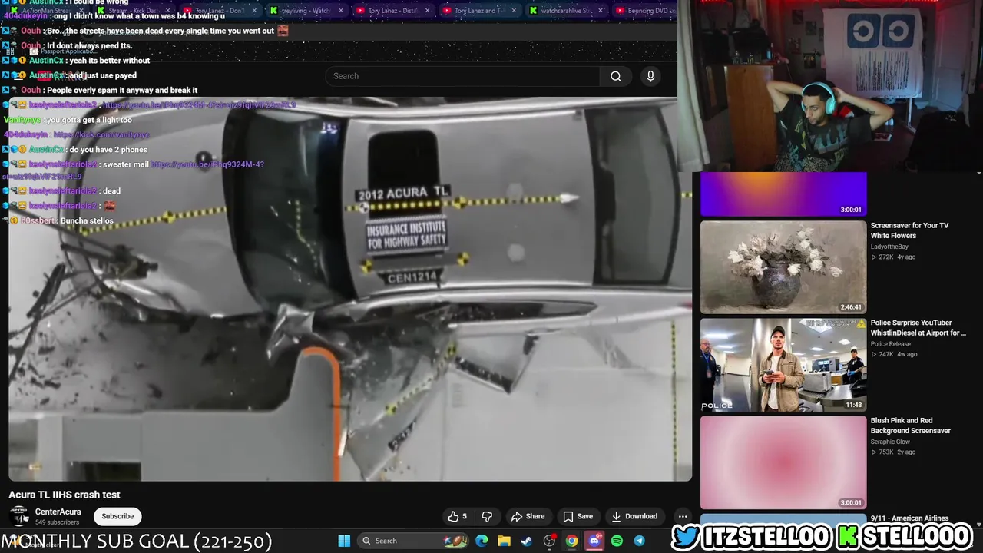Click 'Screensaver for Your TV White Flowers' title

coord(909,230)
